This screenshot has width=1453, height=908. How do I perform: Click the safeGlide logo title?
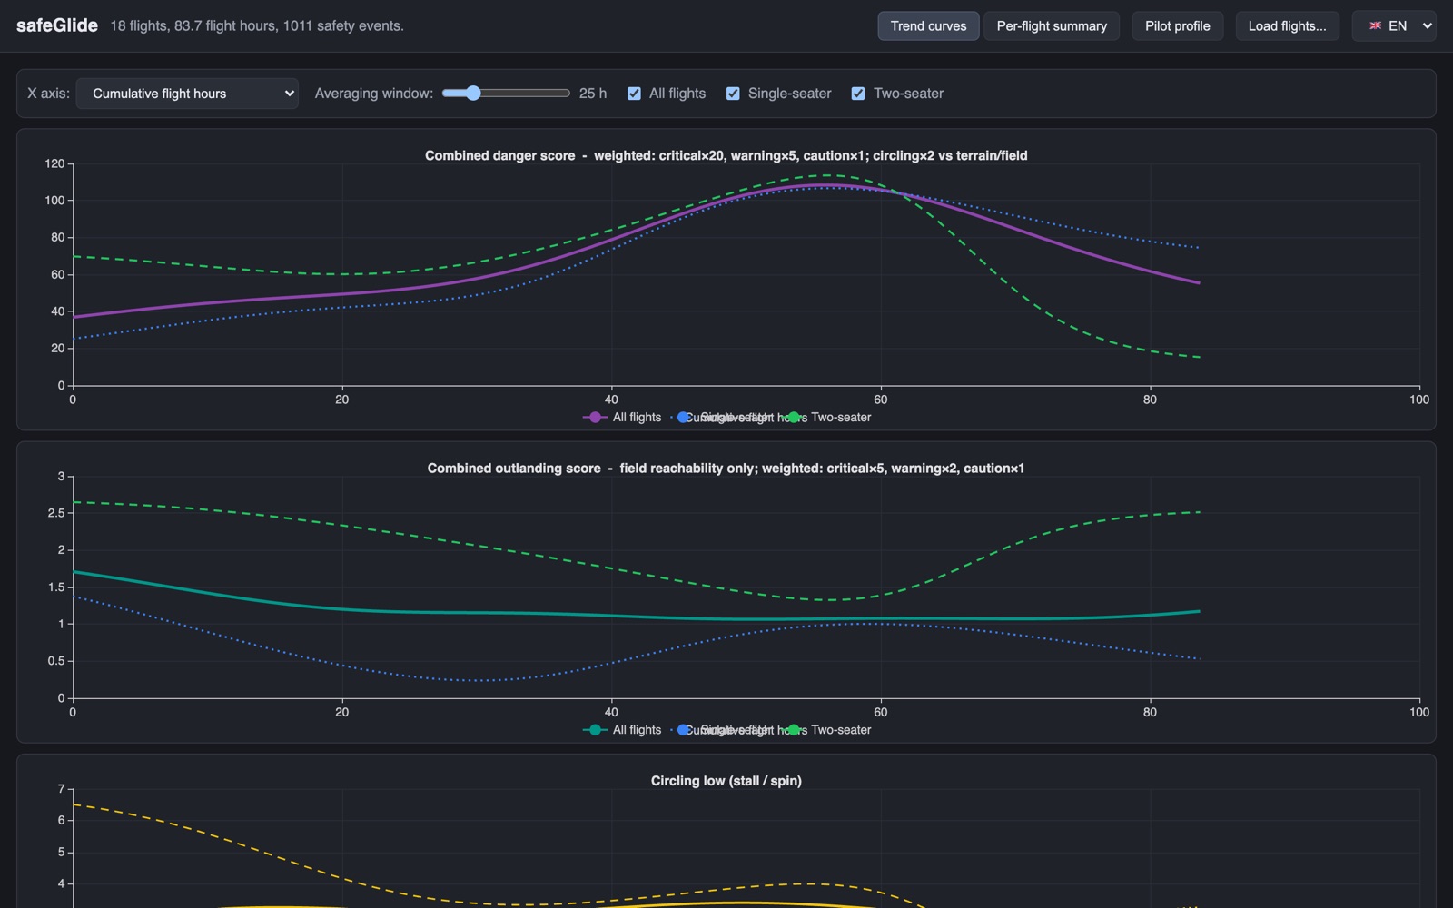(57, 25)
